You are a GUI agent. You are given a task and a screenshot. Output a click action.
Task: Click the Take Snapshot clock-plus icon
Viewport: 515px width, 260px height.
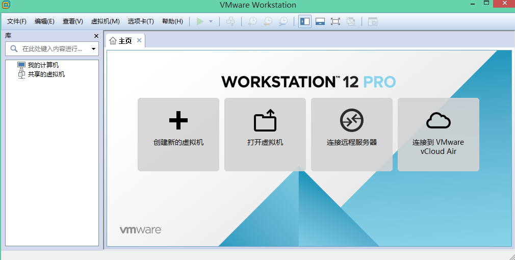coord(252,21)
